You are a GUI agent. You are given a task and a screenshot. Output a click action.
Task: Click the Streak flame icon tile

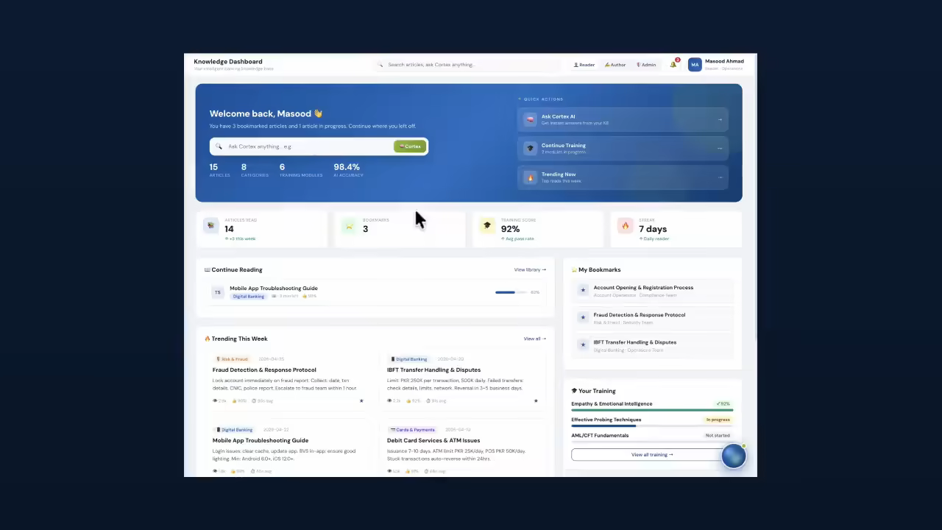625,226
